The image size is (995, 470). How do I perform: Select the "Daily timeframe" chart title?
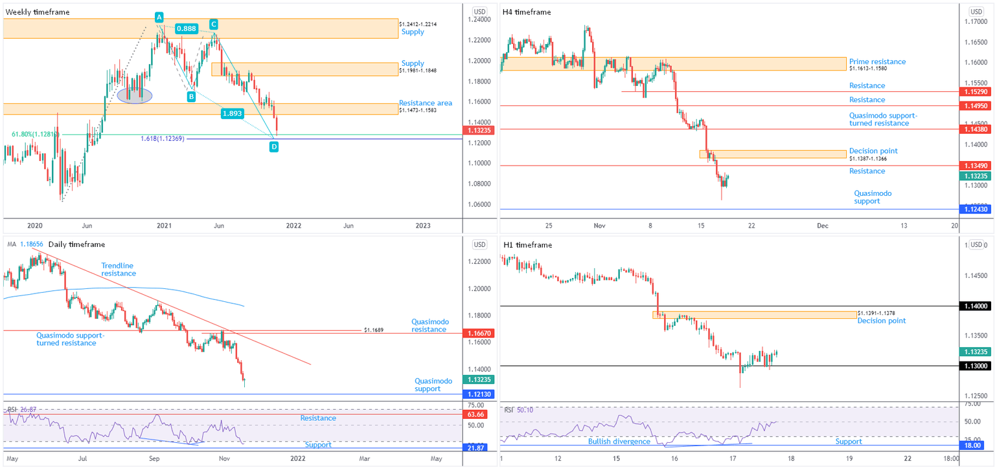[76, 244]
